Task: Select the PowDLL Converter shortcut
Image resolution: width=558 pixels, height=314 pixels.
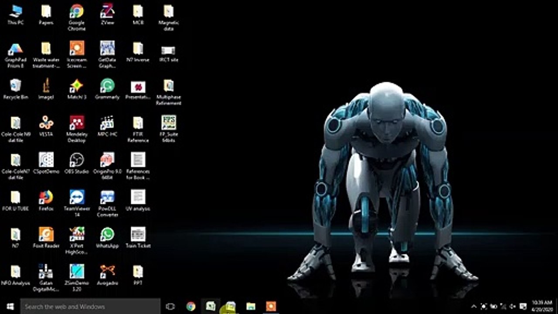Action: [107, 204]
